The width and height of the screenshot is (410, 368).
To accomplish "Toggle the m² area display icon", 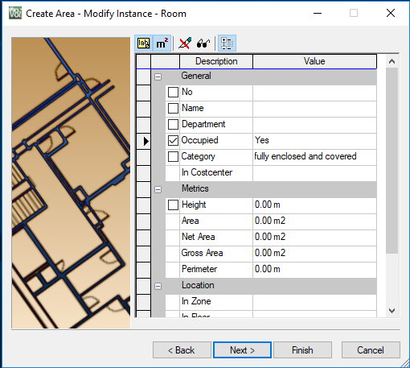I will (x=162, y=43).
